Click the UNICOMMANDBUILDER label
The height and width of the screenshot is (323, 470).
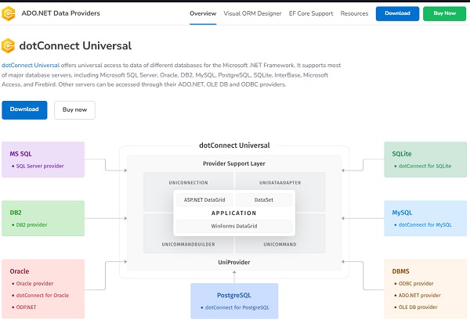[x=188, y=244]
